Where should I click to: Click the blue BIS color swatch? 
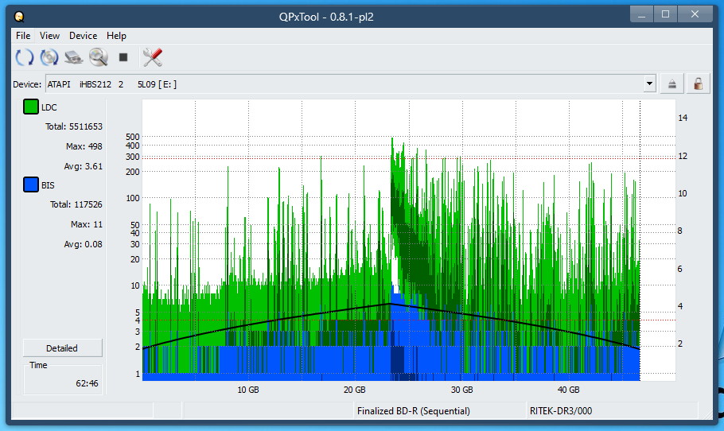tap(31, 185)
